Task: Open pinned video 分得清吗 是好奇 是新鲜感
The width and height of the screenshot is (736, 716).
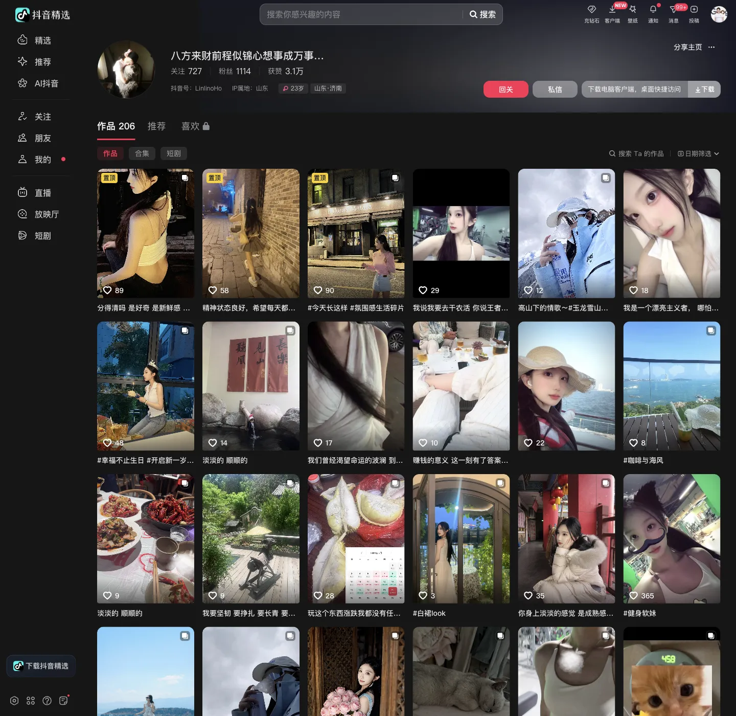Action: pos(146,233)
